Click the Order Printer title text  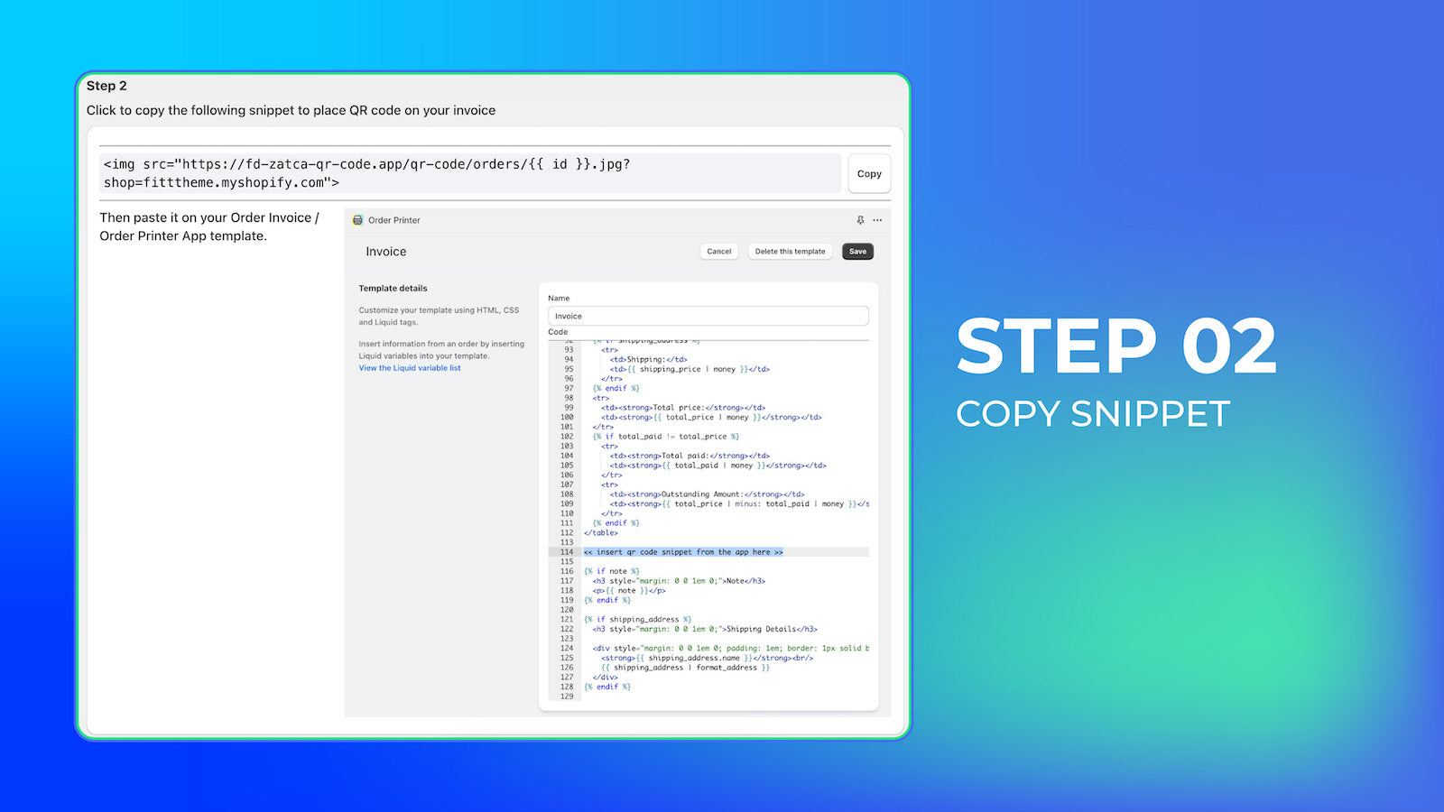(x=393, y=220)
